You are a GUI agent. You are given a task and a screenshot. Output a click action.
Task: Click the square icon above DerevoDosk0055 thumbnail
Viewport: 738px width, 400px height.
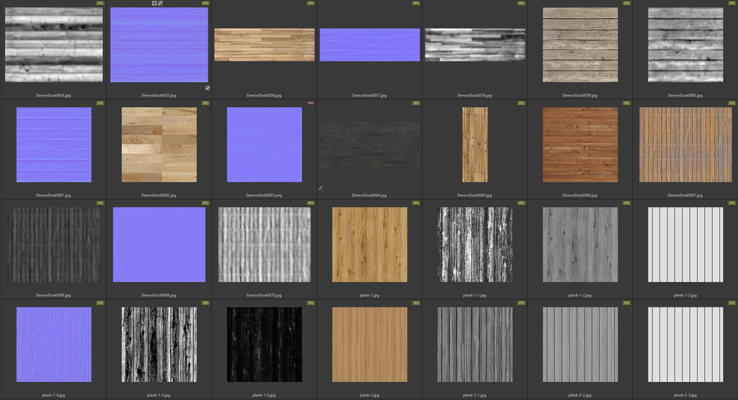[154, 4]
